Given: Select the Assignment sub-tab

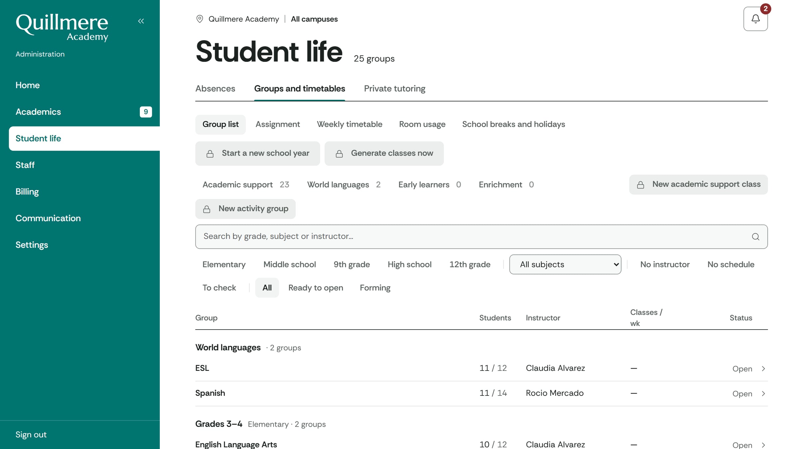Looking at the screenshot, I should point(278,124).
